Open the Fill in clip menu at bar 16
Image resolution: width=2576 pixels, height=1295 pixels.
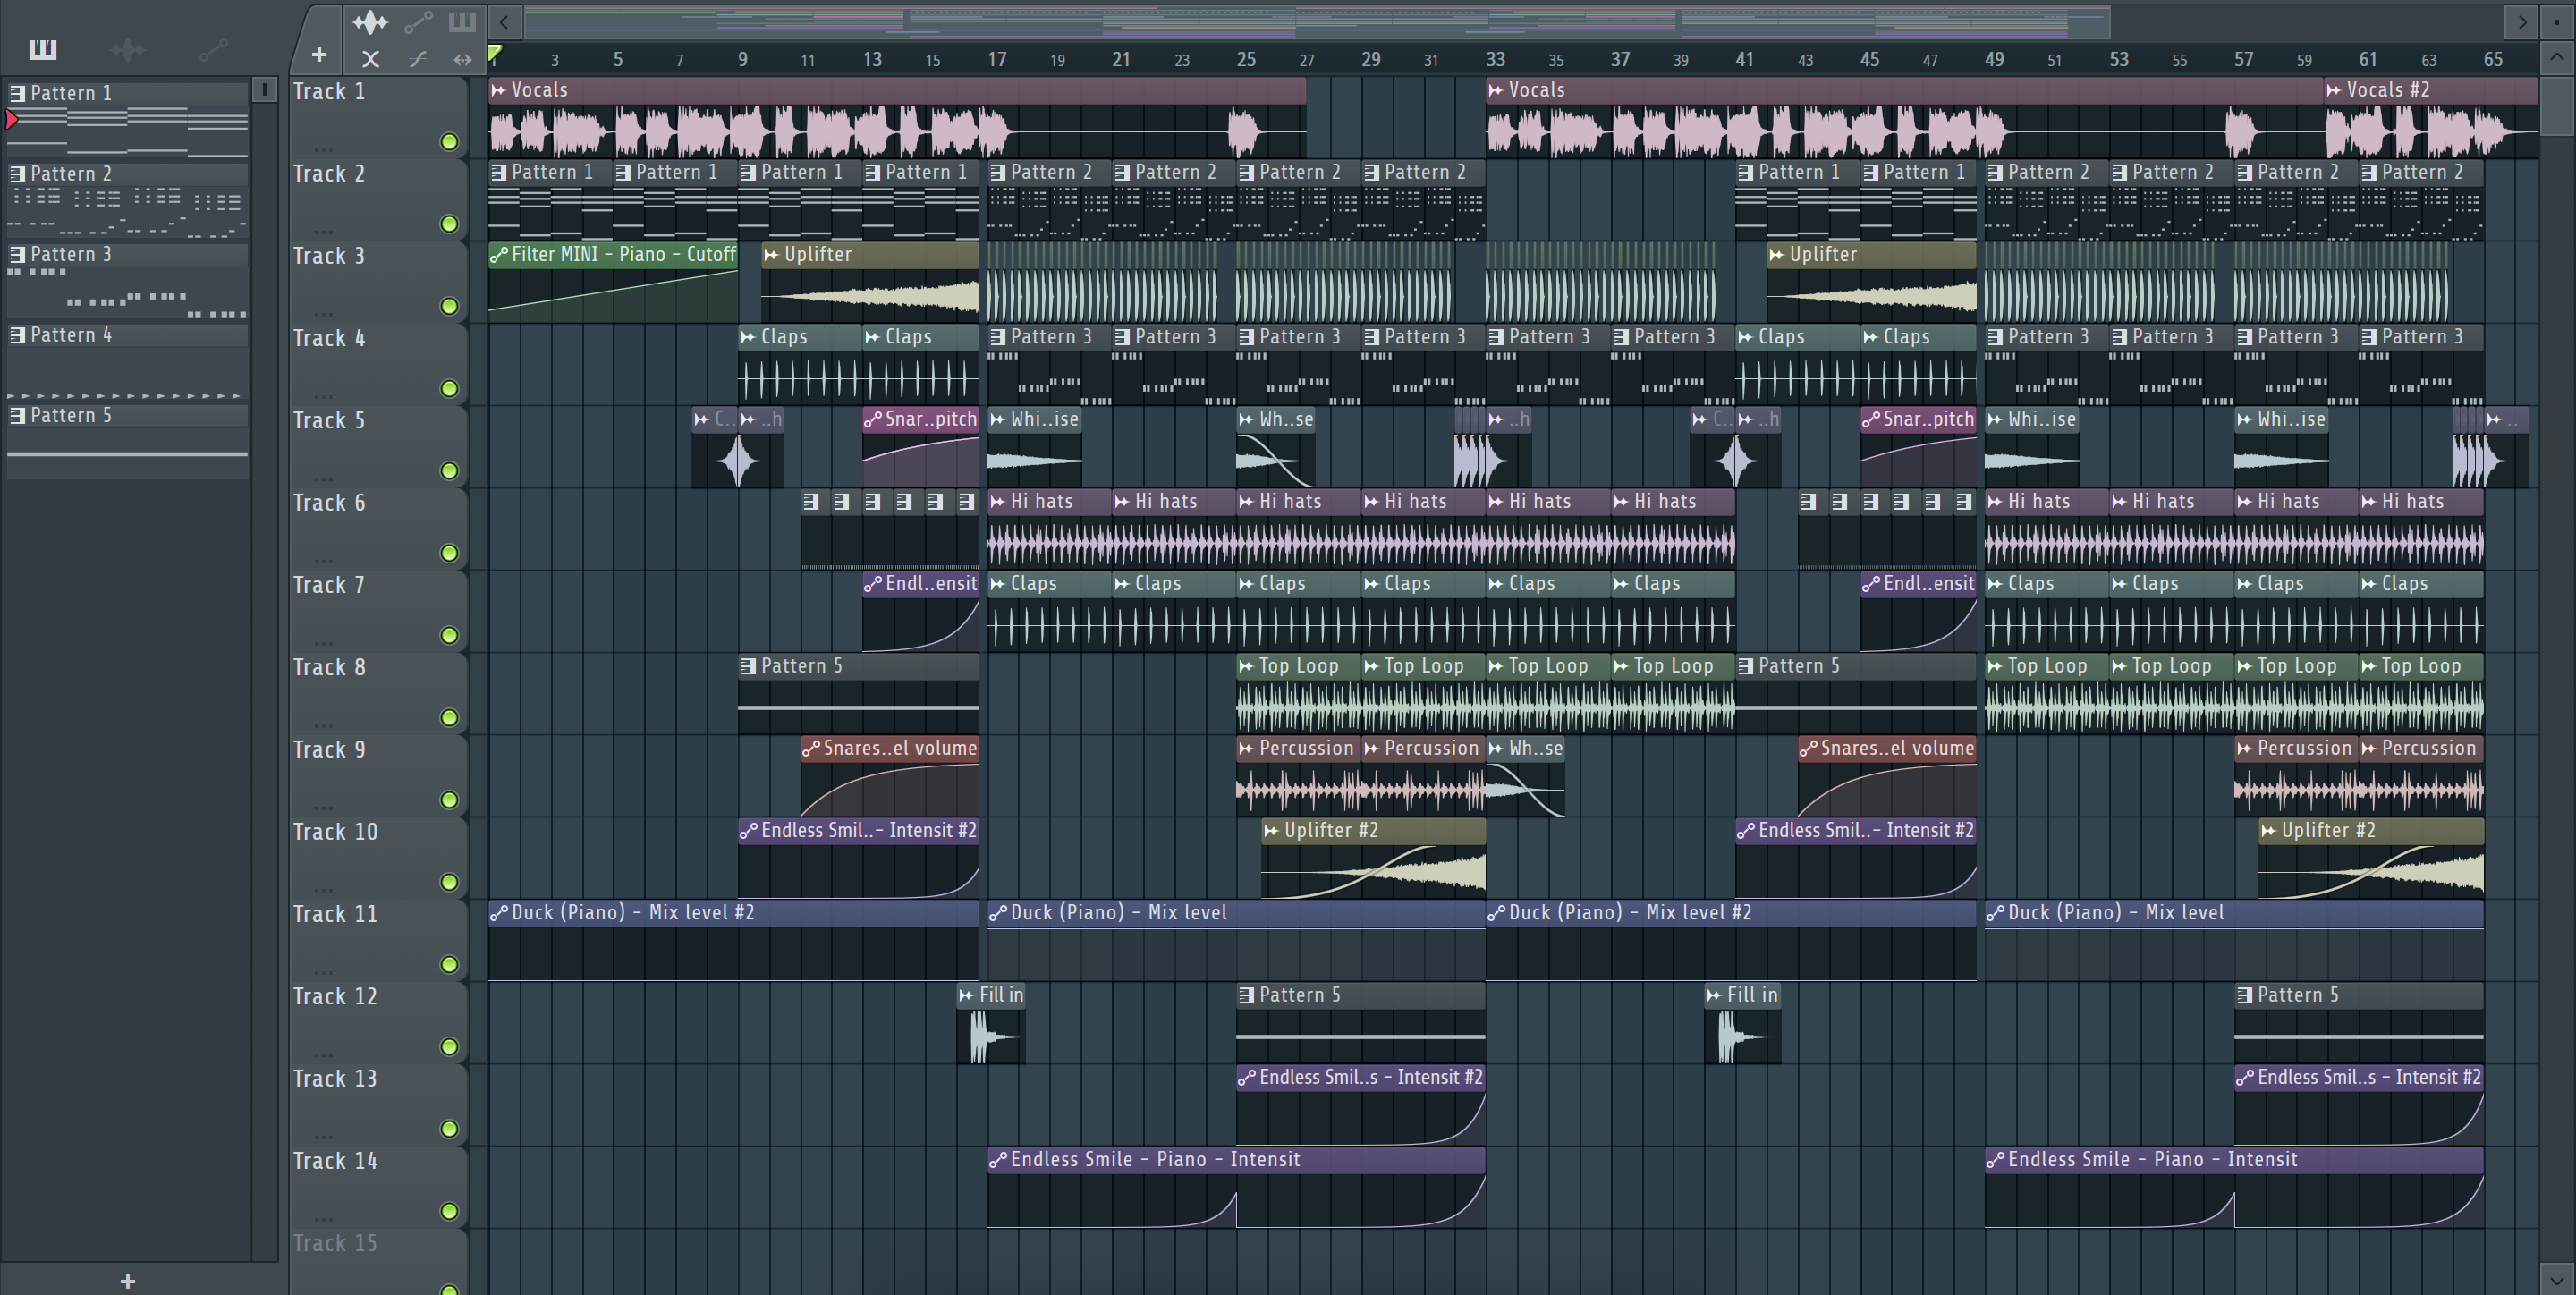click(x=966, y=995)
